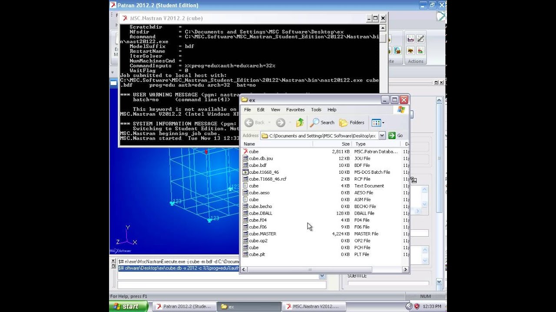Open the Views icon in the ex toolbar
Screen dimensions: 556x312
pos(376,123)
